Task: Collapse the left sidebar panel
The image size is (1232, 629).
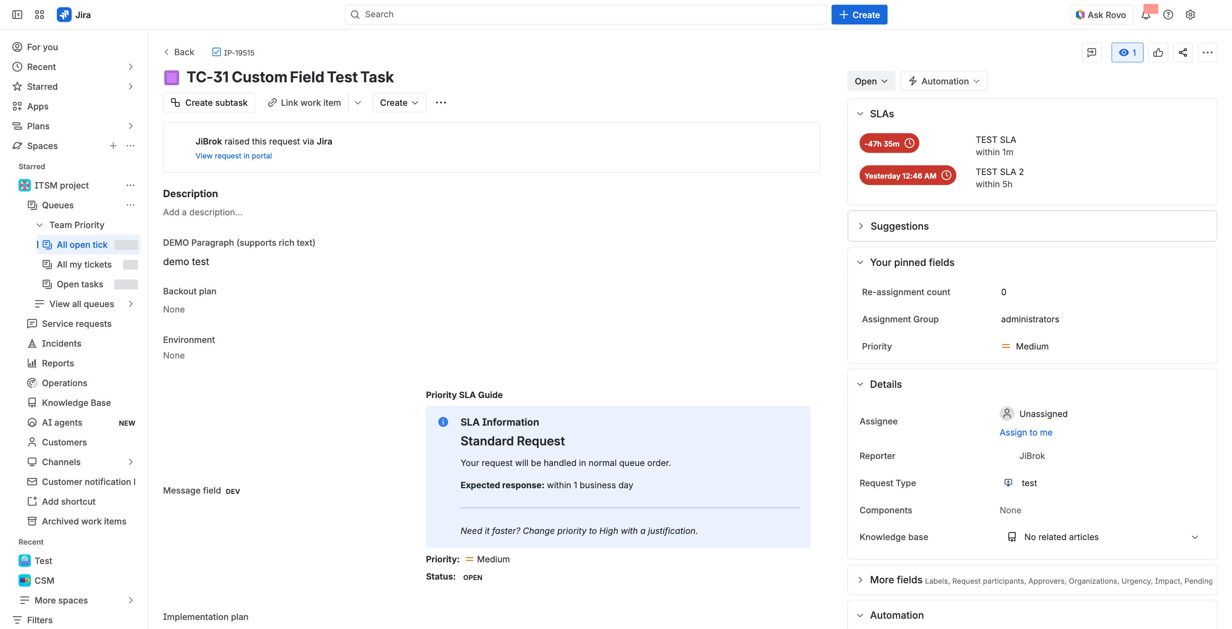Action: click(17, 15)
